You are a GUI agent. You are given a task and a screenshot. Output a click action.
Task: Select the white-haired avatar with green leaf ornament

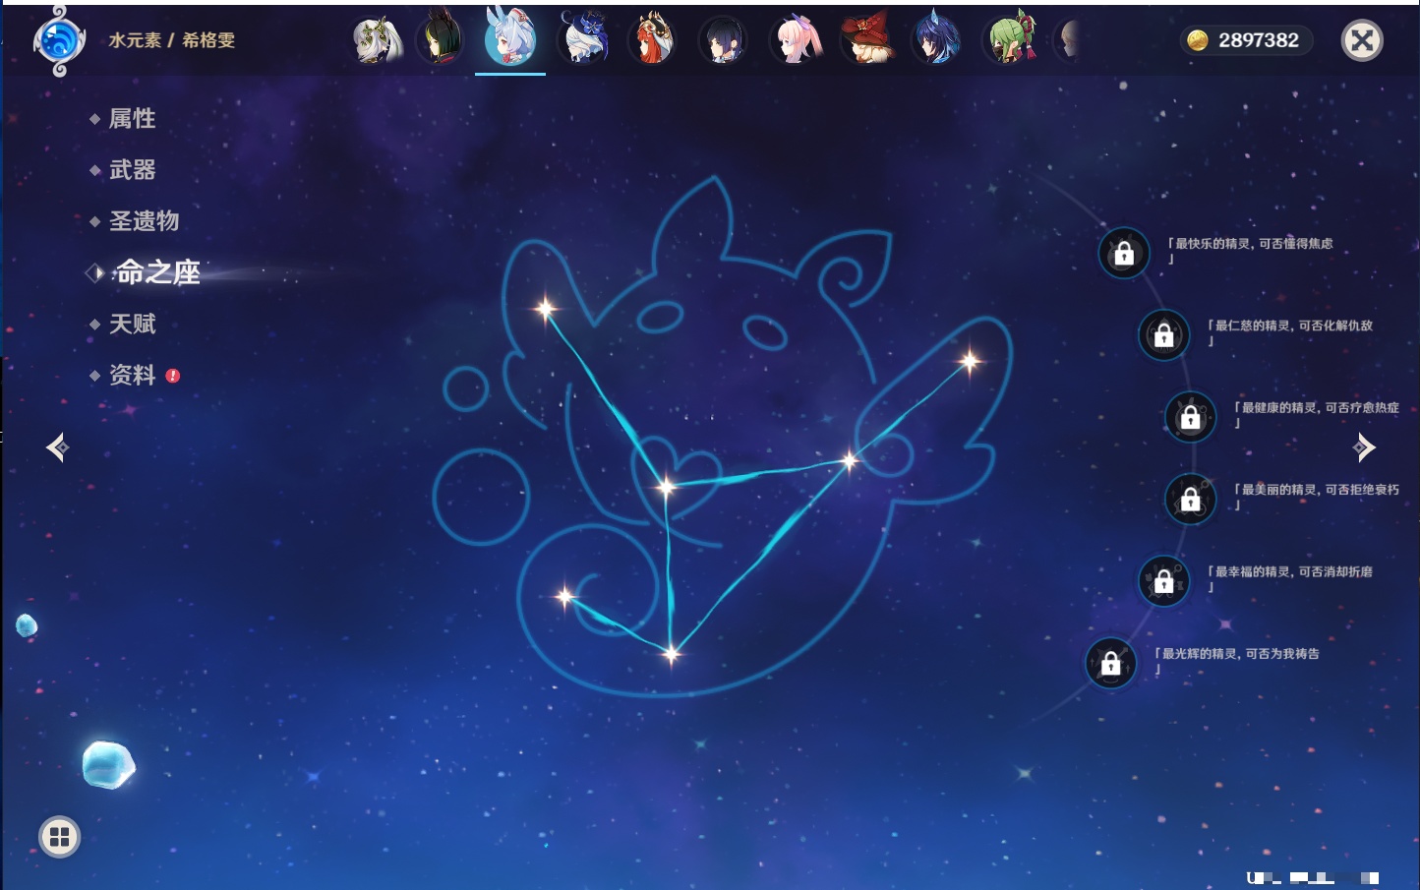[378, 40]
